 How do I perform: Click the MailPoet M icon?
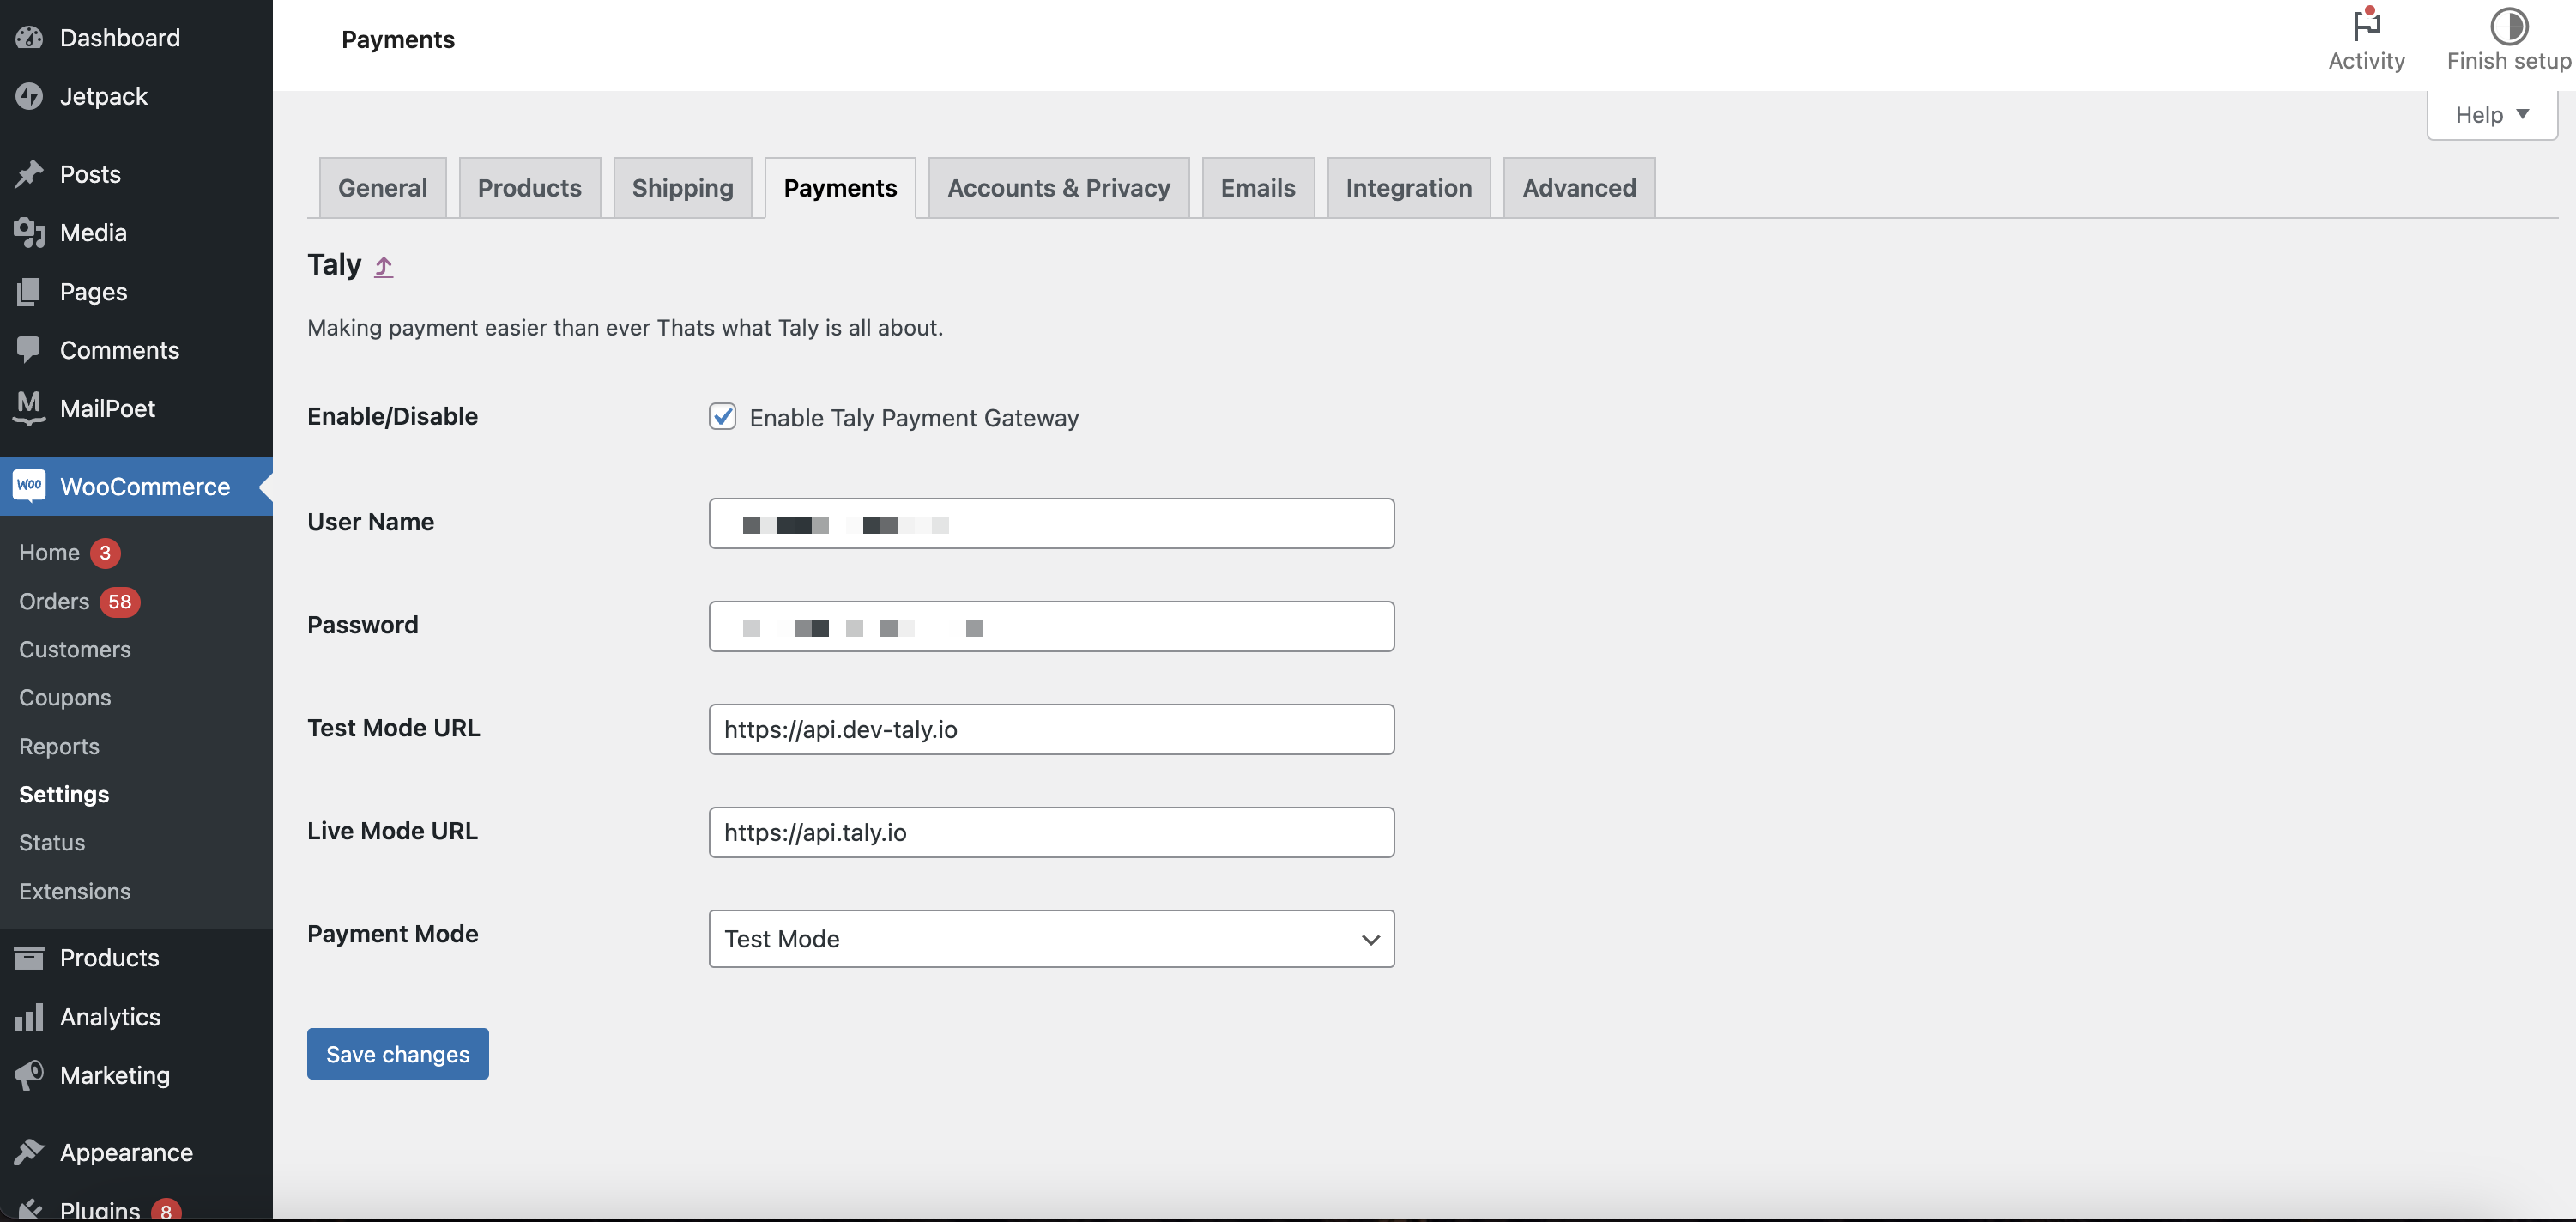point(29,407)
